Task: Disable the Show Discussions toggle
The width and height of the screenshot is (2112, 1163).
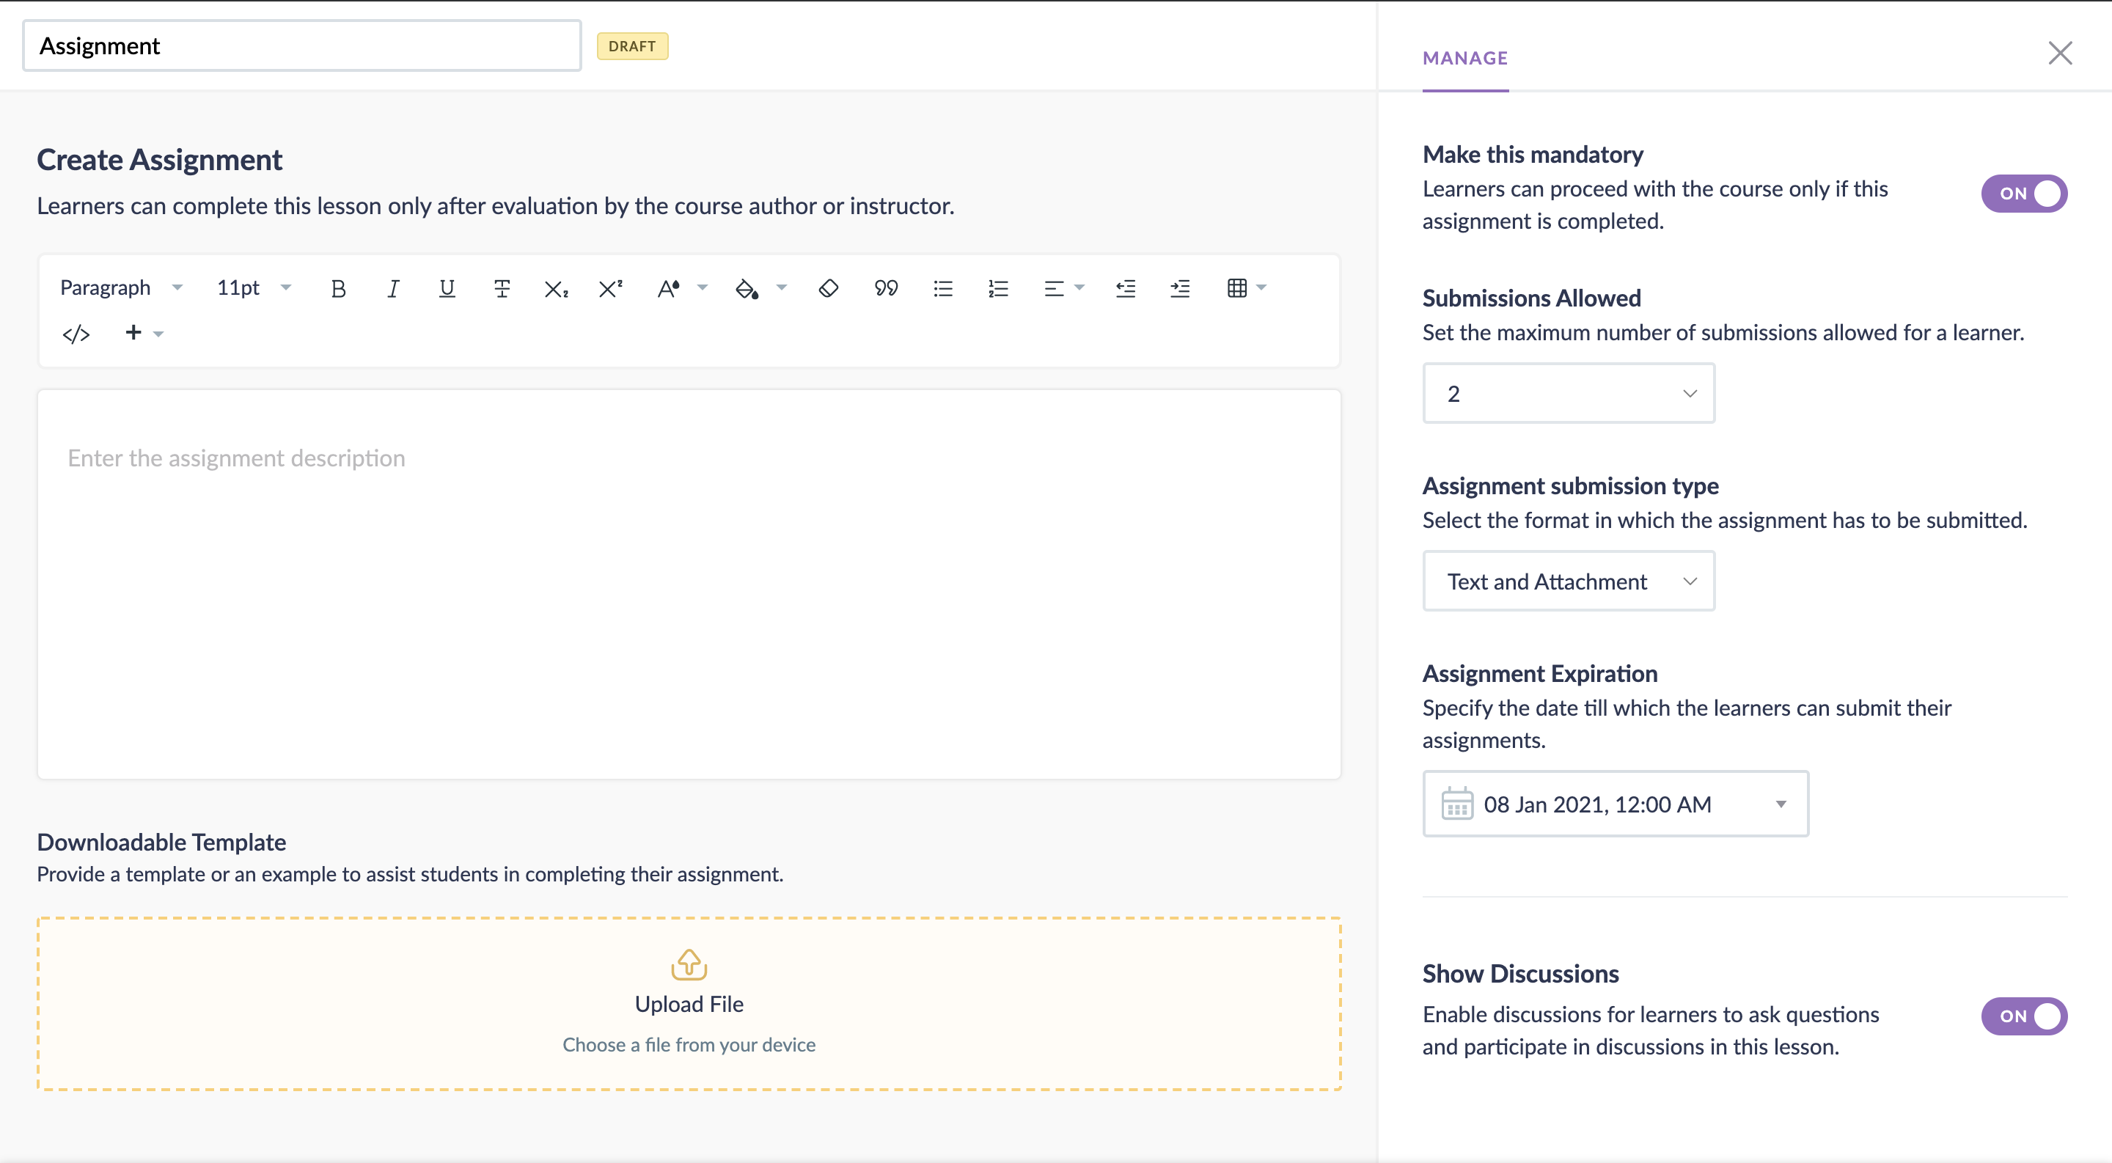Action: [x=2023, y=1016]
